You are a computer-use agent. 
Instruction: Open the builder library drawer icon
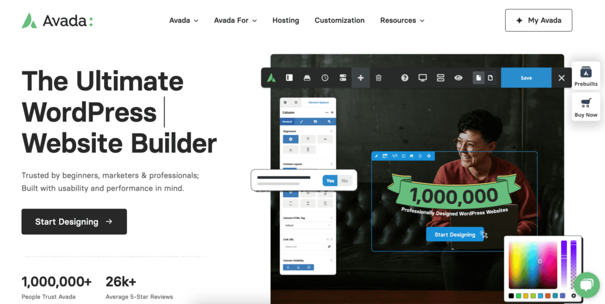(x=307, y=78)
